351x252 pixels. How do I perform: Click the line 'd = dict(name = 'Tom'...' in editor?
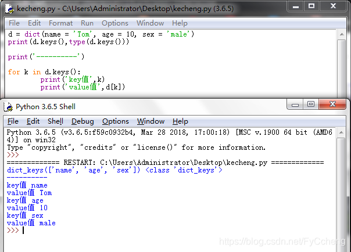tap(101, 34)
